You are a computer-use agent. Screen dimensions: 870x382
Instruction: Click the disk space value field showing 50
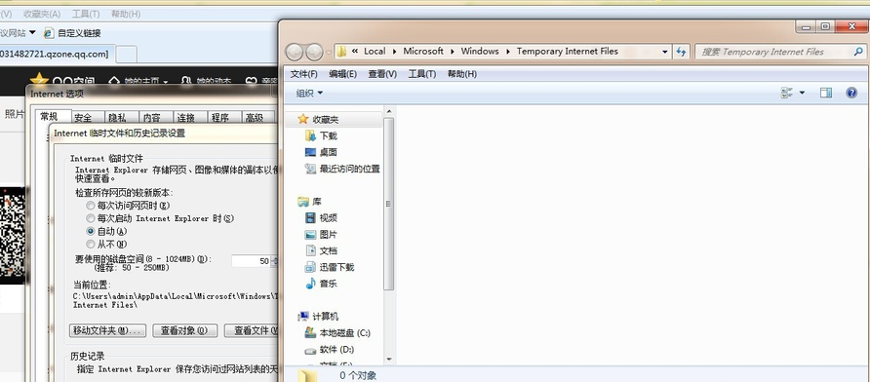point(251,261)
